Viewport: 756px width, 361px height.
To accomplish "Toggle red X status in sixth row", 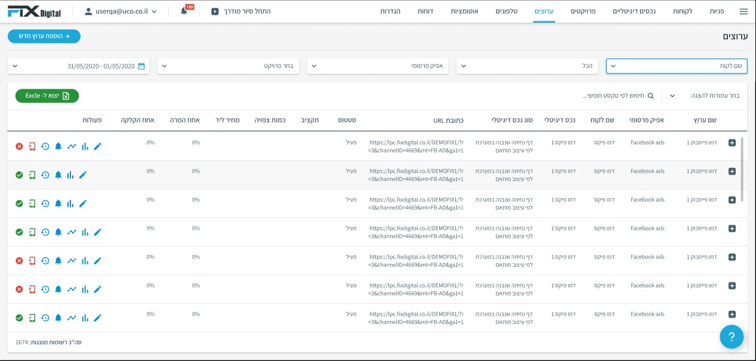I will [x=19, y=289].
